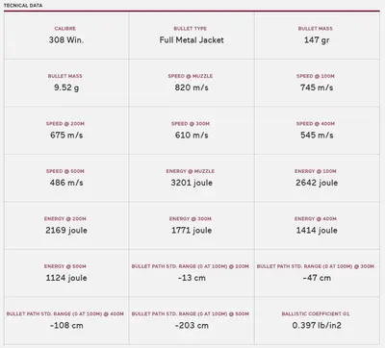385x348 pixels.
Task: Select the Speed @ Muzzle 820 m/s value
Action: tap(192, 87)
